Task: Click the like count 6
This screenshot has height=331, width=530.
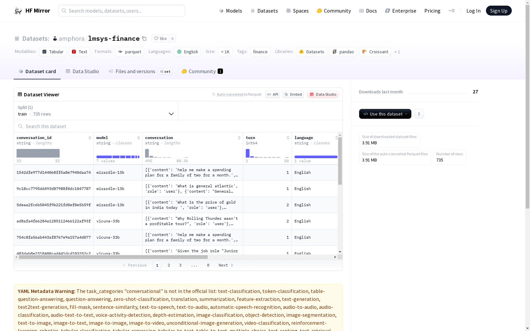Action: (172, 38)
